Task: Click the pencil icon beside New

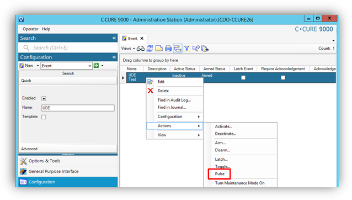Action: [22, 66]
